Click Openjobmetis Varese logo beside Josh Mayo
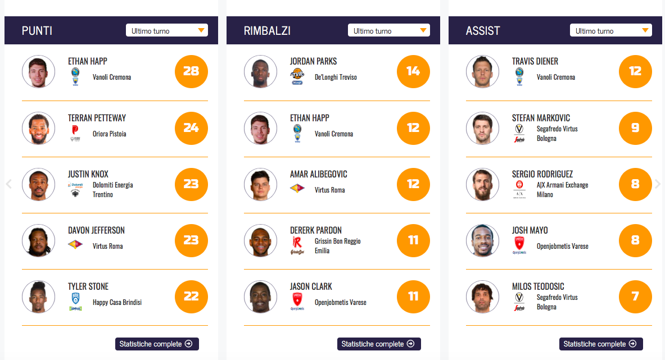 point(519,245)
